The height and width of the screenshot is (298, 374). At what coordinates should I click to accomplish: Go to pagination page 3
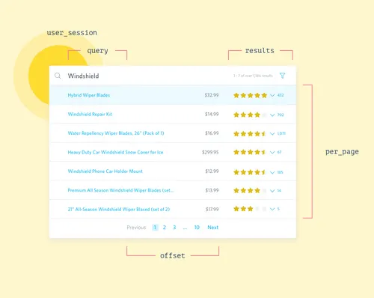[x=174, y=228]
